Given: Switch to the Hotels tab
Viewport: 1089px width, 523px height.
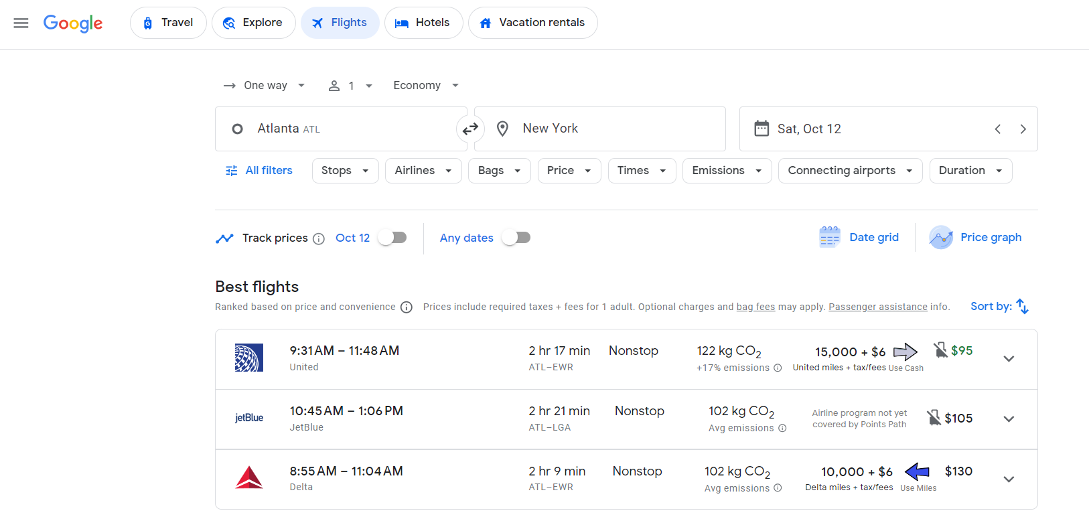Looking at the screenshot, I should [x=423, y=23].
